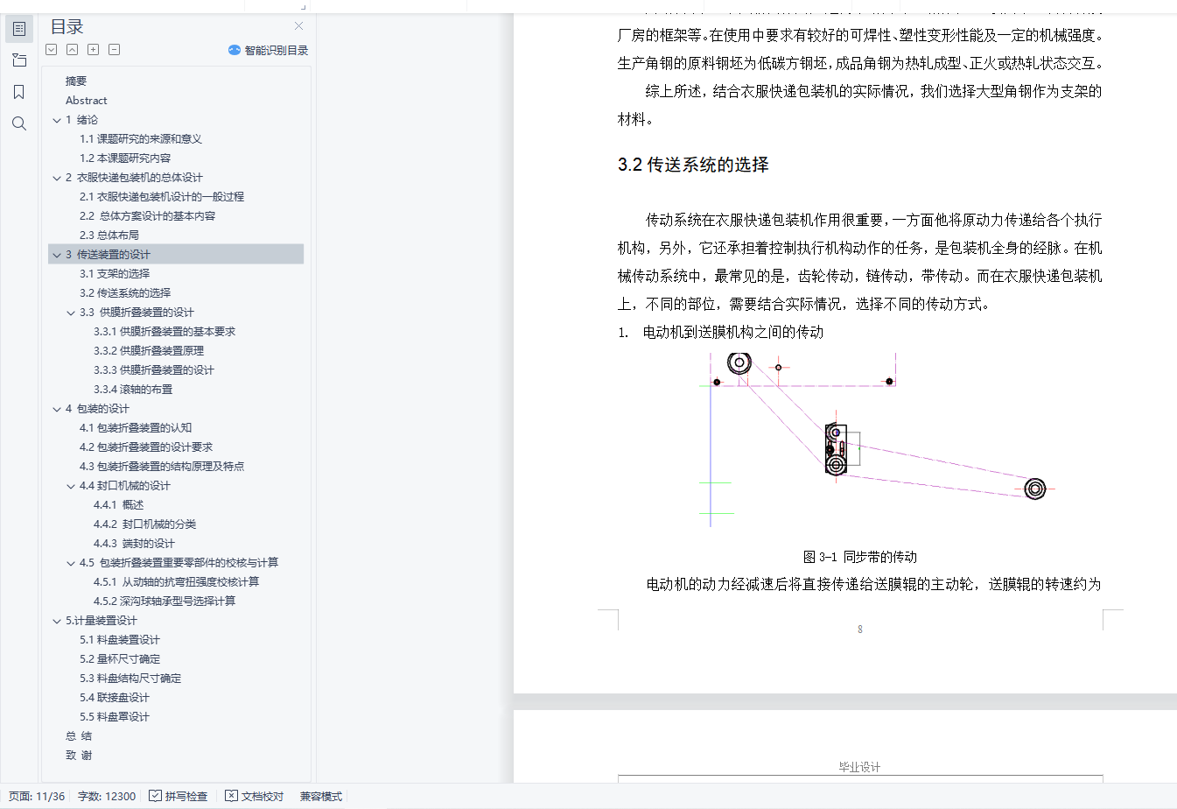Open "5.1 料盘装置设计"
1177x809 pixels.
pyautogui.click(x=120, y=640)
